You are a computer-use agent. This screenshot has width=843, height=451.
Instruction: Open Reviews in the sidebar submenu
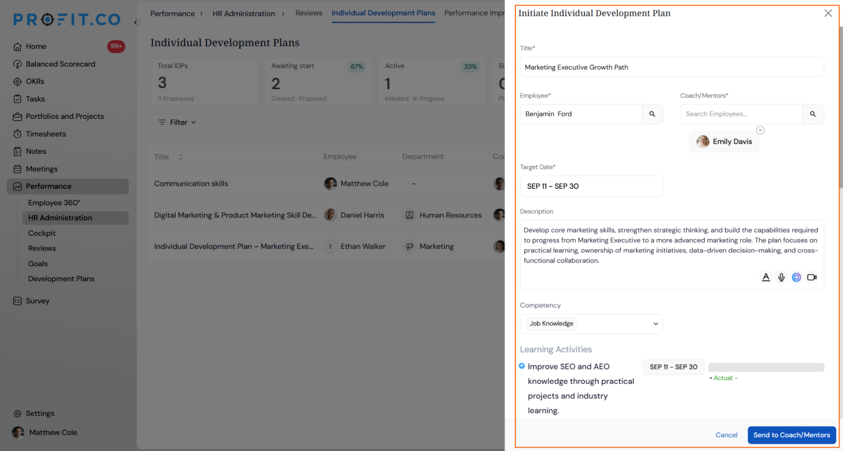[42, 248]
